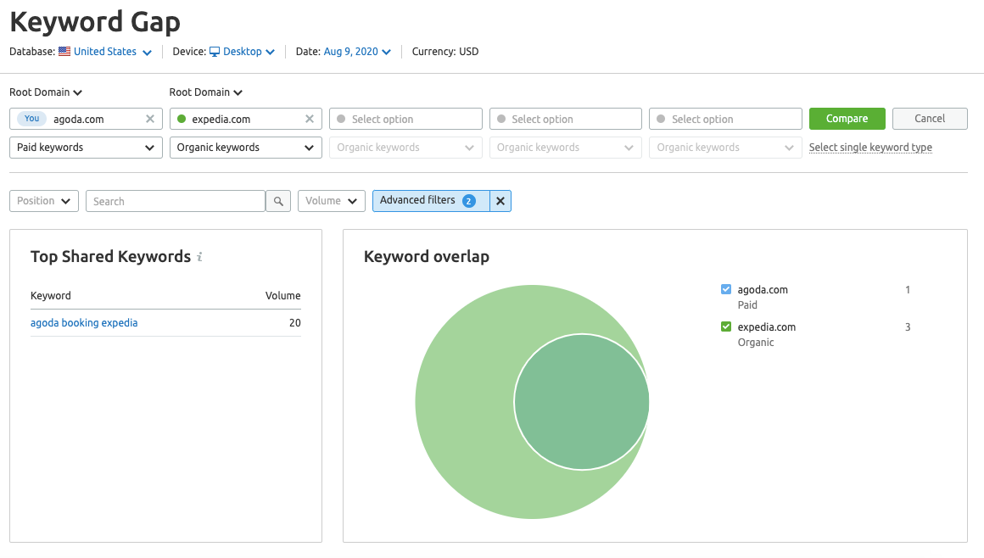Click the search magnifier icon button
This screenshot has width=984, height=558.
[278, 201]
